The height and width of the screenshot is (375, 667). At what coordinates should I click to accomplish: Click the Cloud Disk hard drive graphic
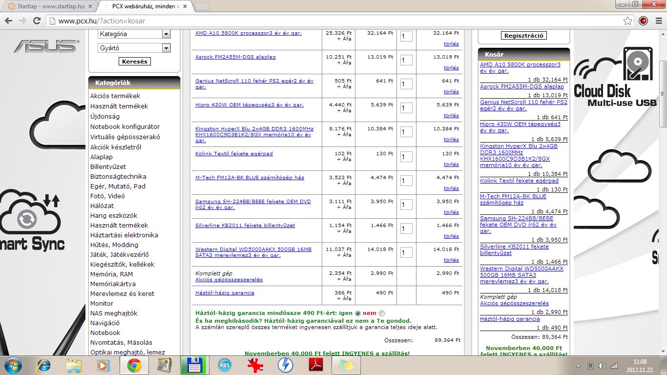point(637,64)
